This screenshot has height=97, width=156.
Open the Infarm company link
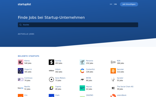pos(58,69)
